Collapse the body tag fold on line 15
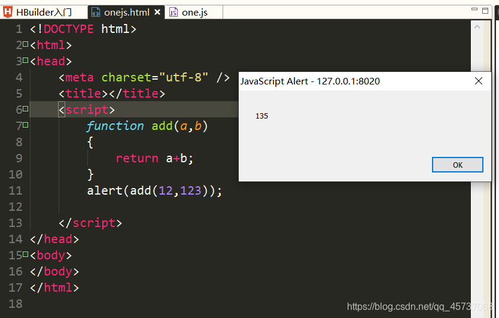 tap(26, 255)
